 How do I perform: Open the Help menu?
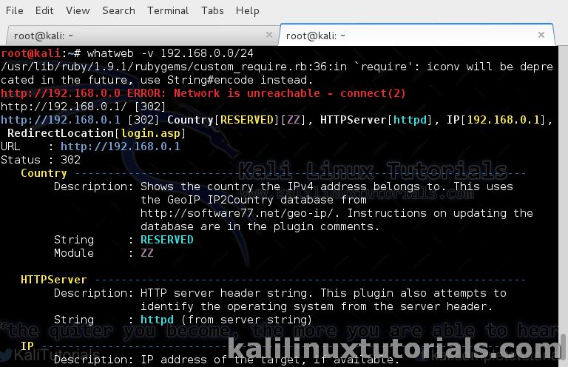[247, 10]
